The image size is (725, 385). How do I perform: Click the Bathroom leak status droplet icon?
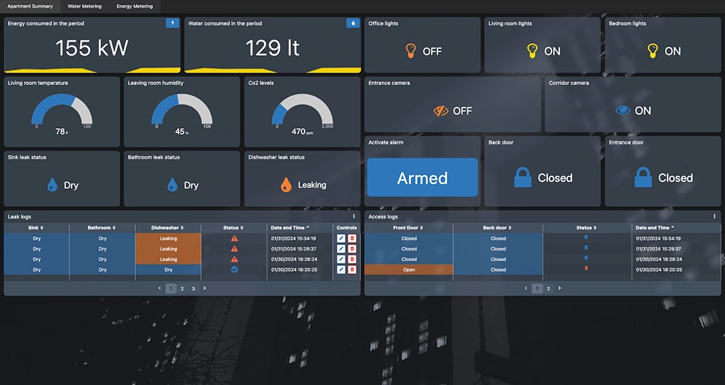(173, 185)
